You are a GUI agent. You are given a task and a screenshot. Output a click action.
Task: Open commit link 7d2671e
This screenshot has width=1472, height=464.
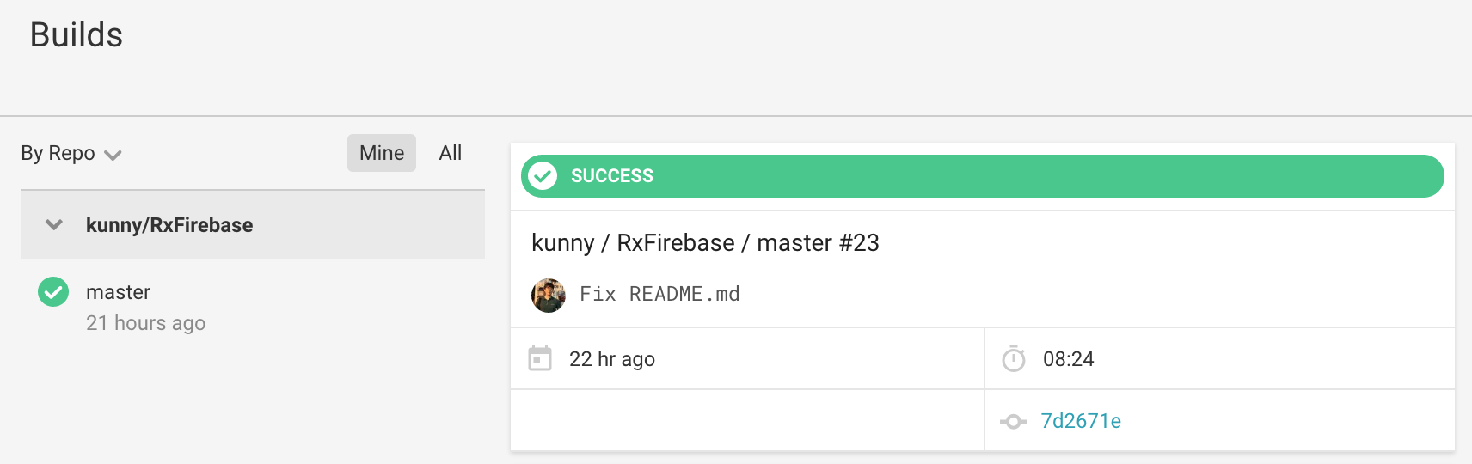[x=1081, y=421]
